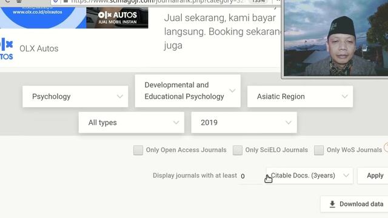Open the 2019 year dropdown
This screenshot has width=388, height=218.
[244, 122]
